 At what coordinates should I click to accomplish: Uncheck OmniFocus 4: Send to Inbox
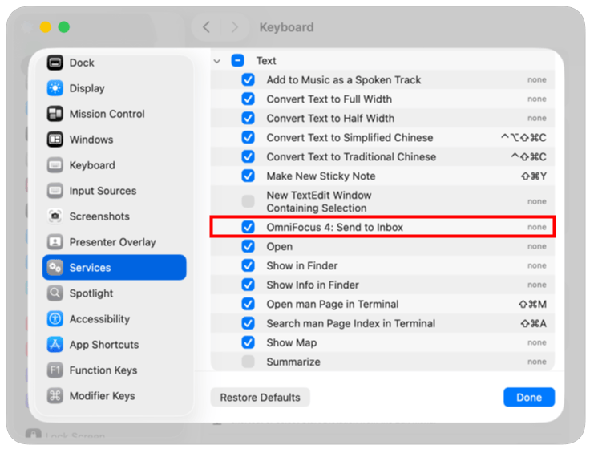click(249, 227)
